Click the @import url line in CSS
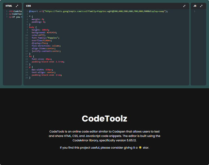Image resolution: width=209 pixels, height=165 pixels. click(x=98, y=11)
